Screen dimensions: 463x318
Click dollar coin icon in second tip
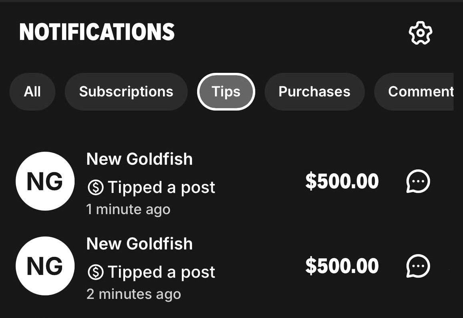coord(95,272)
